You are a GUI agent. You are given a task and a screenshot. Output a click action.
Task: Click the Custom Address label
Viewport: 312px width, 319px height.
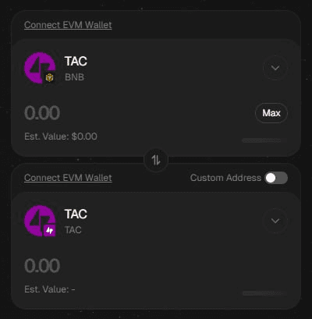(225, 178)
